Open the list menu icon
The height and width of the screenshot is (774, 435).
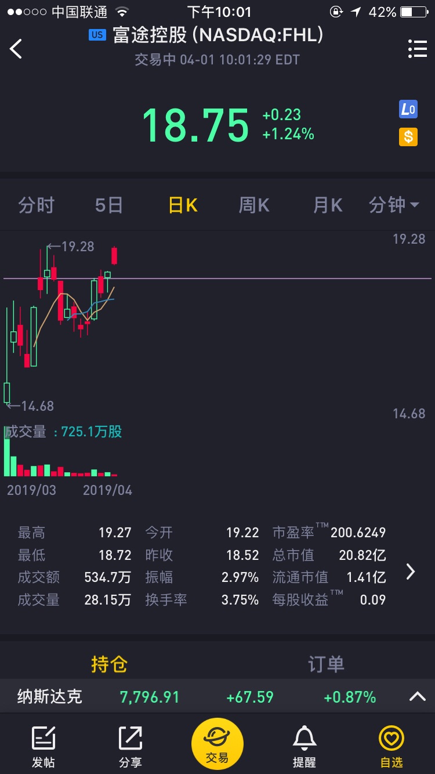417,49
